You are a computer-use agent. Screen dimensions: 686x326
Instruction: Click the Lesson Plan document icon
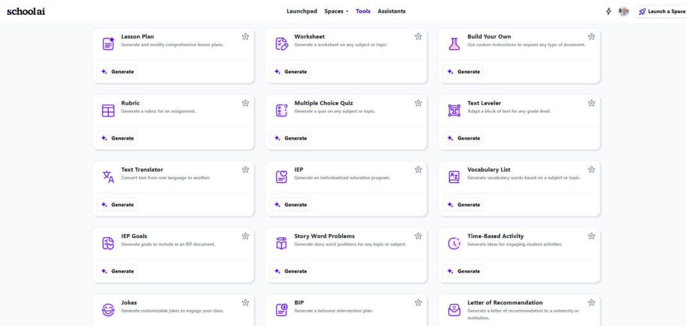pyautogui.click(x=108, y=44)
